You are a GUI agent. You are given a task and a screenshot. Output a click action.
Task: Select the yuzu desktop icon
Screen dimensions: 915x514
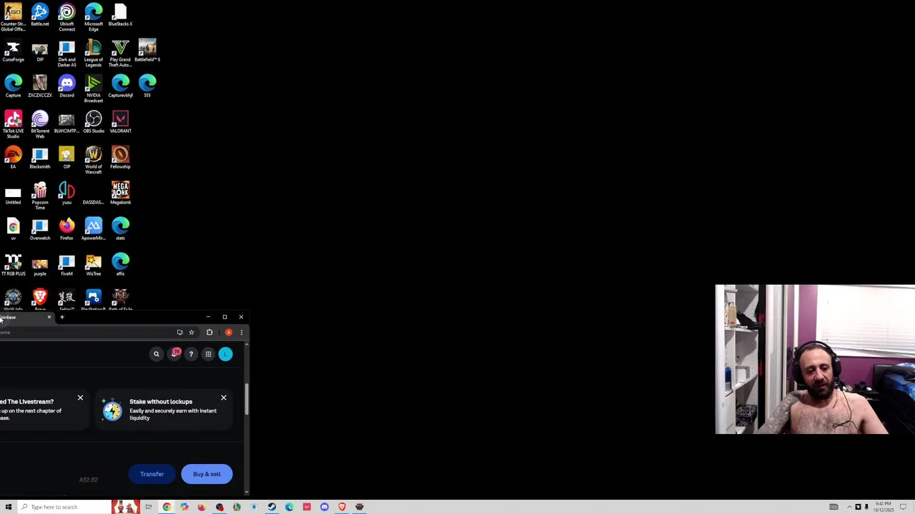66,193
